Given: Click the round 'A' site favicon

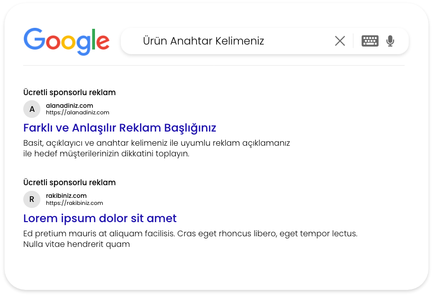Looking at the screenshot, I should click(x=32, y=109).
